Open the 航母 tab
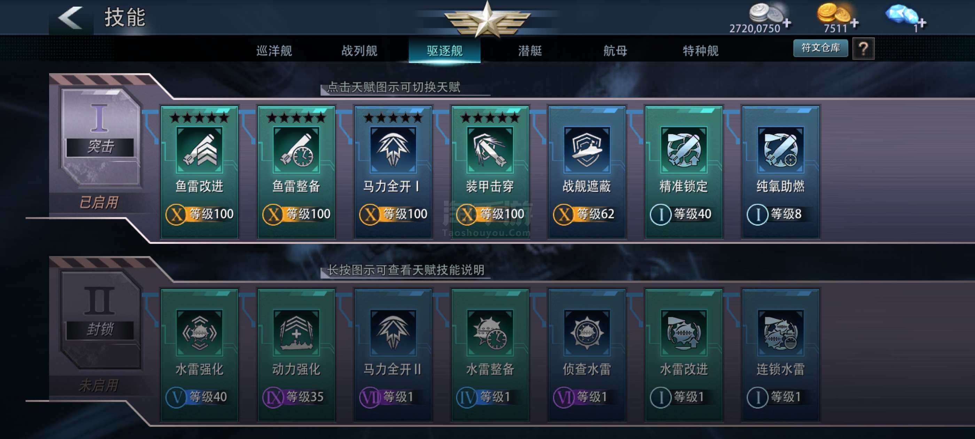 (615, 51)
